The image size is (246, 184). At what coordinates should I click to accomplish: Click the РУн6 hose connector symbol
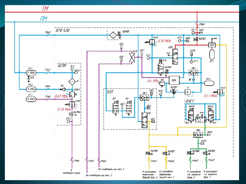72,160
